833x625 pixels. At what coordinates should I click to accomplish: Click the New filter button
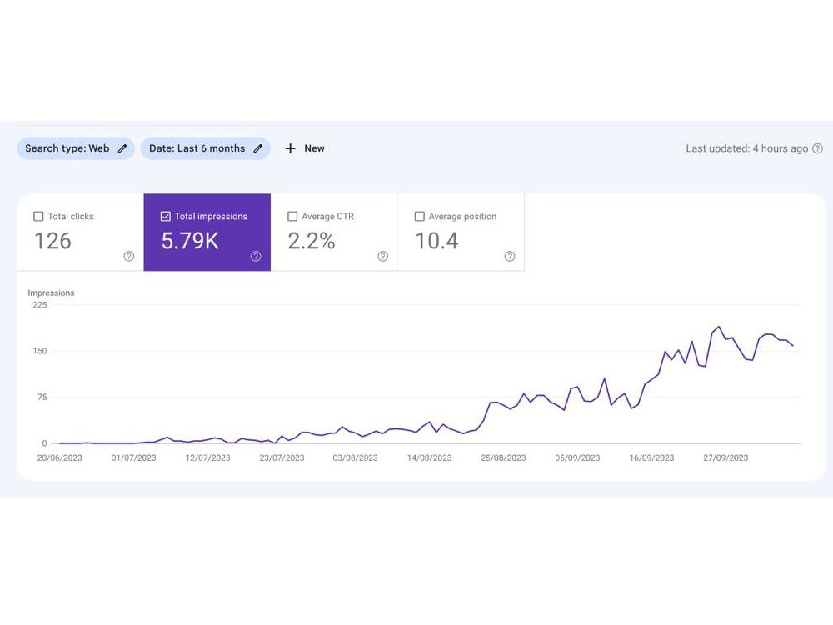coord(305,149)
